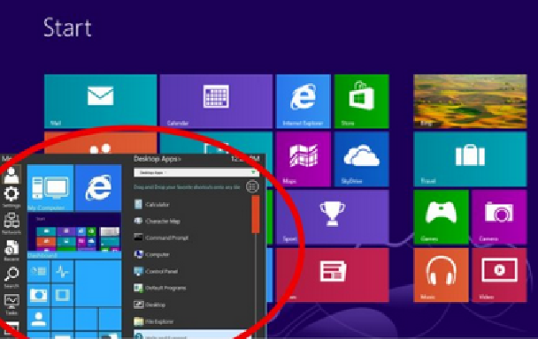This screenshot has width=538, height=339.
Task: Click the ID card small tile
Action: pyautogui.click(x=38, y=272)
